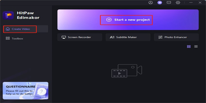This screenshot has width=206, height=103.
Task: Minimize the Edimakor window
Action: point(191,3)
